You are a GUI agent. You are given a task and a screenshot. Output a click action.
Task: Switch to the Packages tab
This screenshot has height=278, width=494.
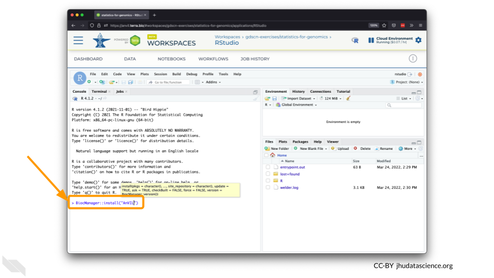(x=300, y=142)
